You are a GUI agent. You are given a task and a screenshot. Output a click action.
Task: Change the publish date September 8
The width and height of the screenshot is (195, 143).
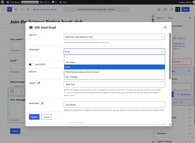click(179, 46)
